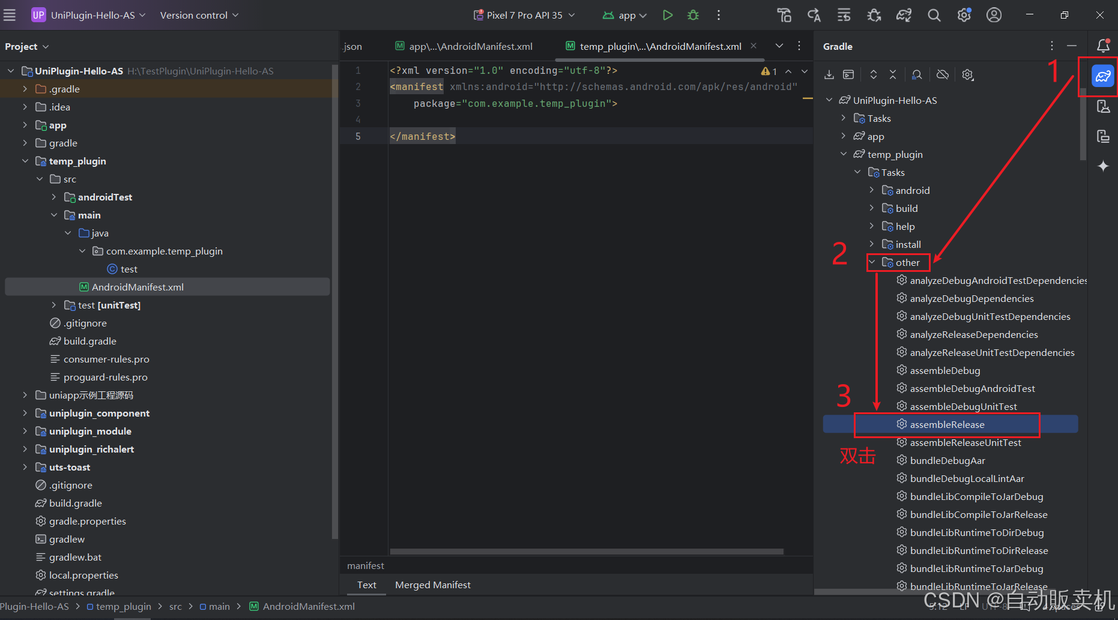Expand the androidTest folder
This screenshot has height=620, width=1118.
[x=53, y=197]
